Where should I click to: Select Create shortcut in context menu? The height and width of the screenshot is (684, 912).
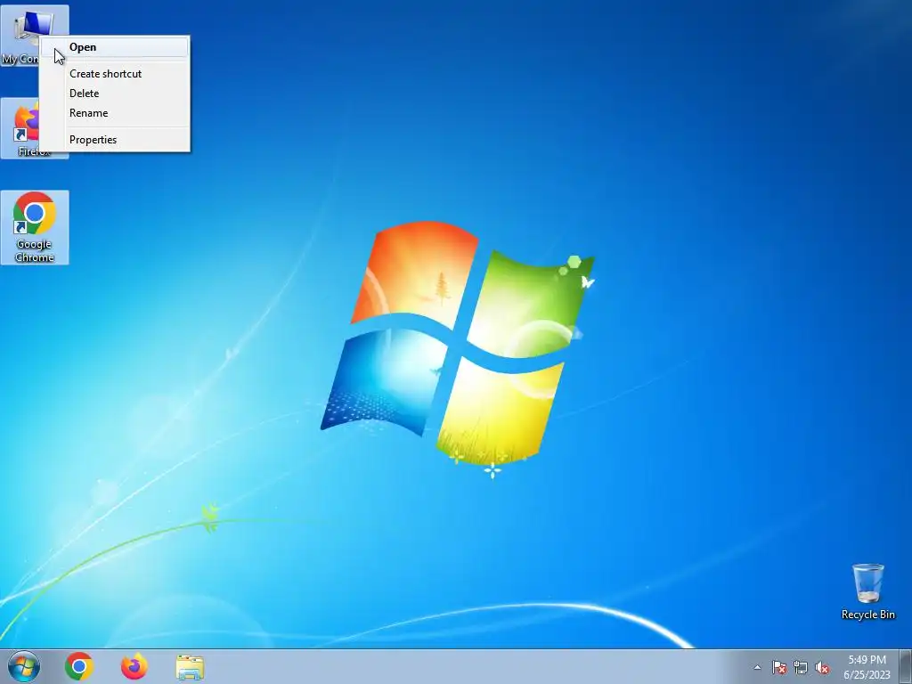pyautogui.click(x=115, y=74)
